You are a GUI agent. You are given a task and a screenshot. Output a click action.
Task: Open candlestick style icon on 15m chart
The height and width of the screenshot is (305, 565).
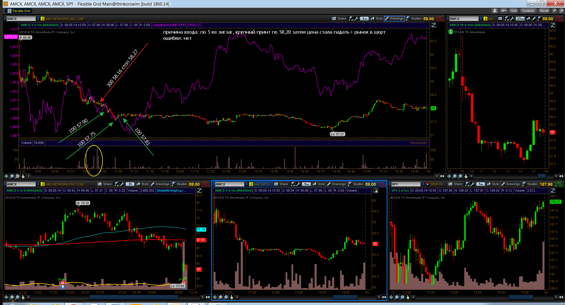528,18
